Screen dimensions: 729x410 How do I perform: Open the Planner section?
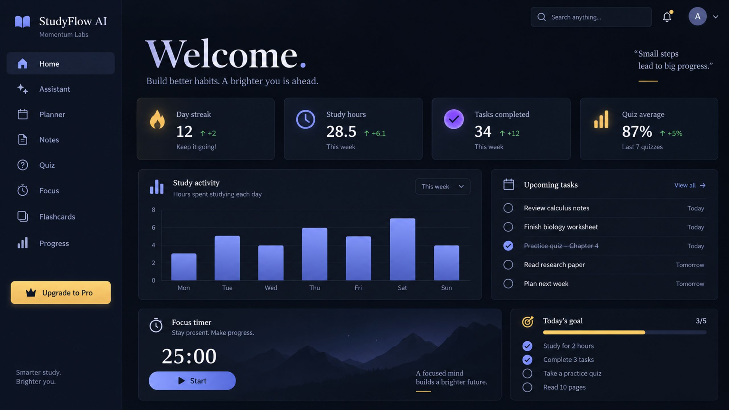pyautogui.click(x=61, y=114)
